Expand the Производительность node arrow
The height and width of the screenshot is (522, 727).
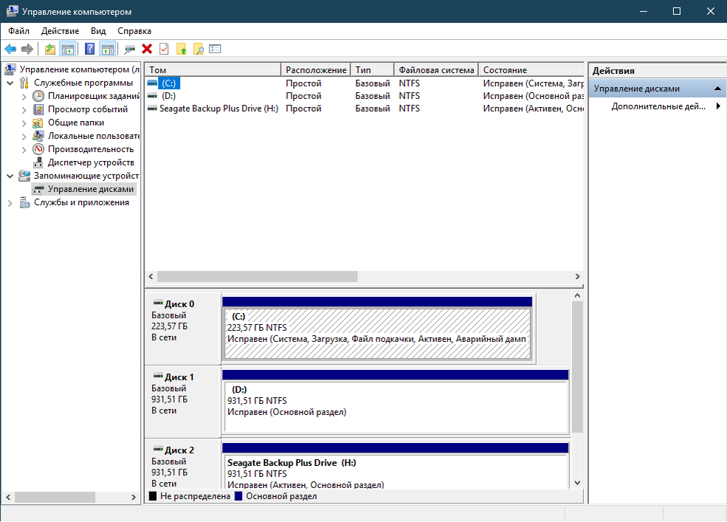[24, 149]
